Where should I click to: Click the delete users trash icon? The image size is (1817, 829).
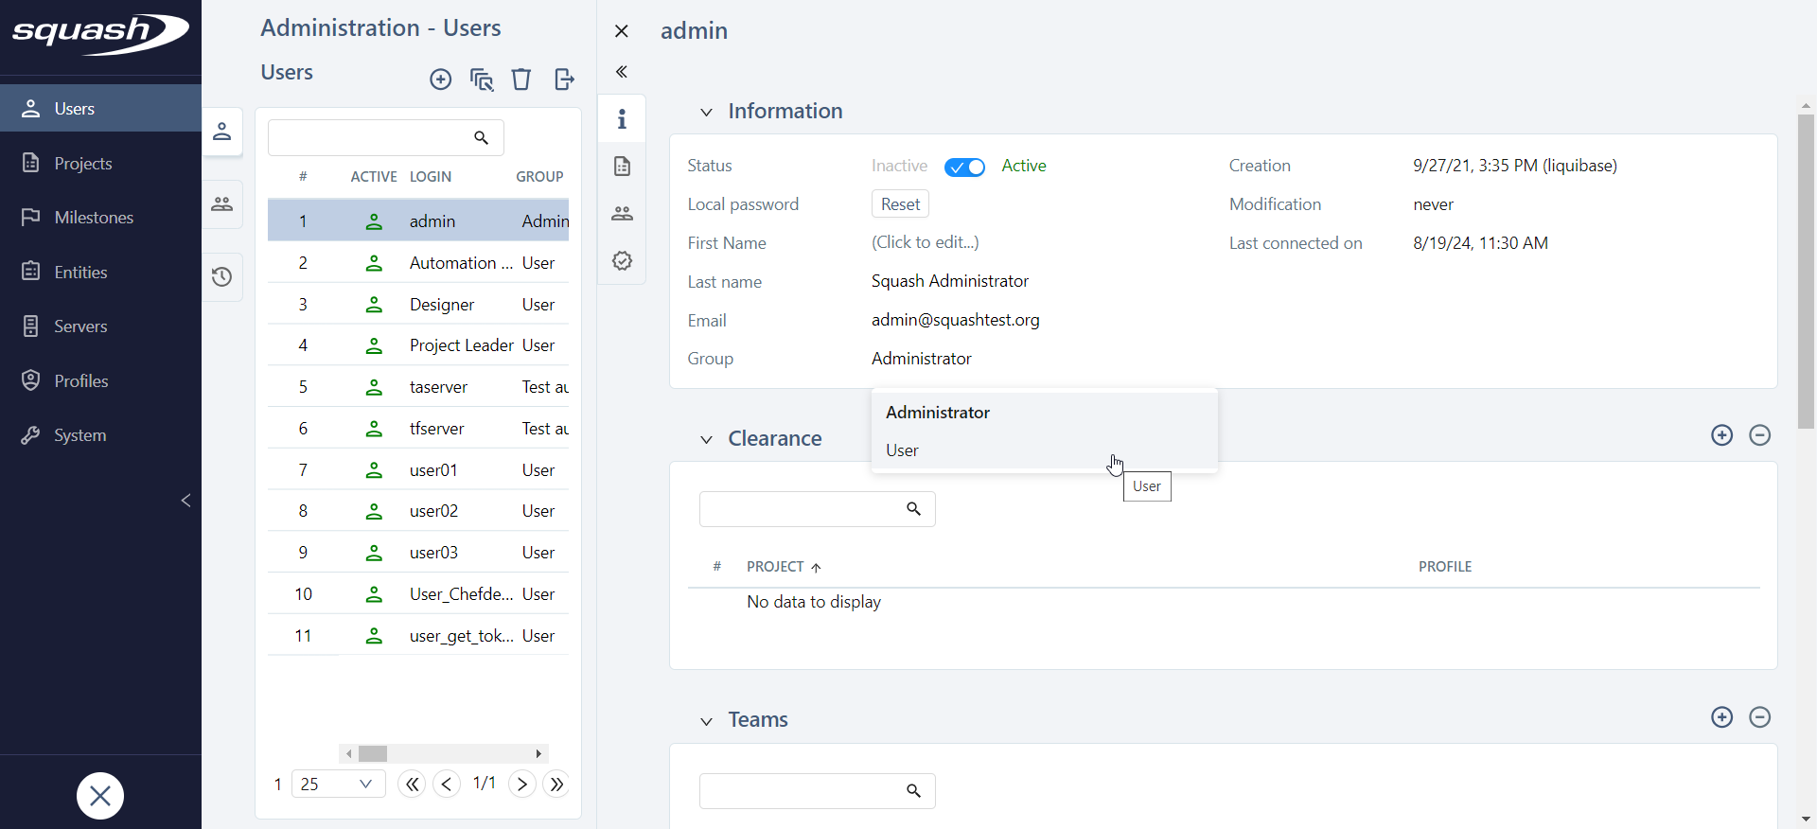tap(520, 79)
